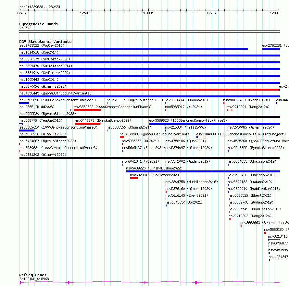Click the 2p25.3 cytogenetic band label

pyautogui.click(x=25, y=28)
